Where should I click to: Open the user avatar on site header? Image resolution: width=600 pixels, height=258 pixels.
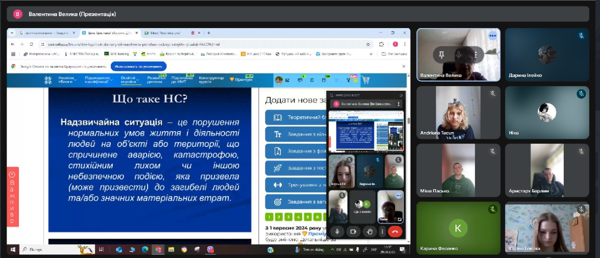point(279,80)
